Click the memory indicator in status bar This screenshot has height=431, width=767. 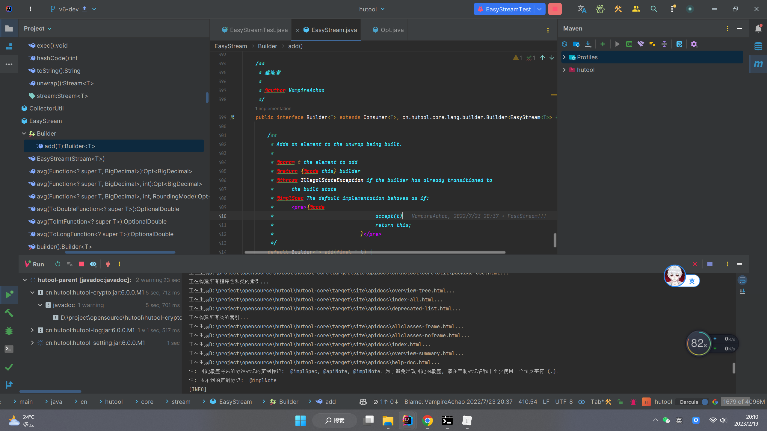(744, 402)
